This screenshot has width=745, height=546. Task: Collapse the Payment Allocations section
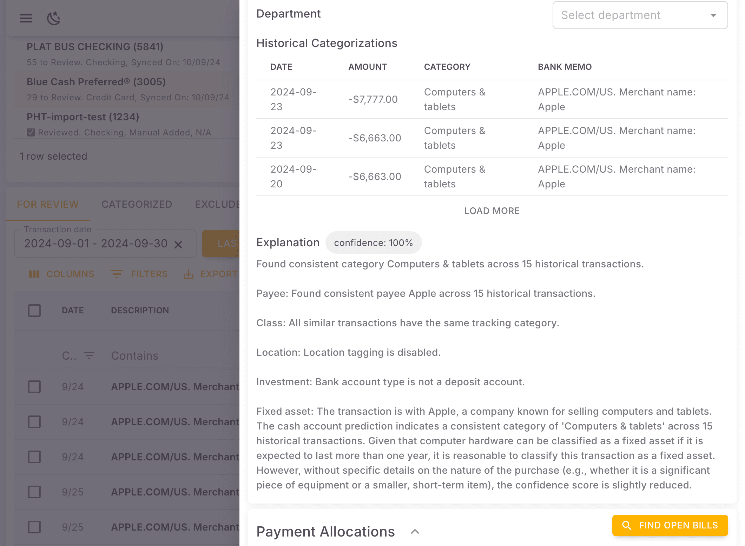tap(415, 532)
